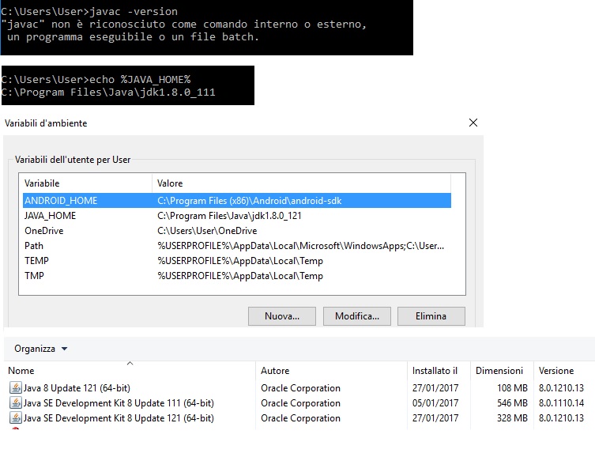Click the Android SDK path value
The height and width of the screenshot is (457, 595).
(x=250, y=200)
